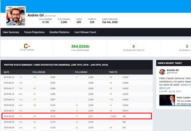The image size is (191, 131).
Task: Click the 2018-06-20 date cell
Action: pyautogui.click(x=9, y=105)
